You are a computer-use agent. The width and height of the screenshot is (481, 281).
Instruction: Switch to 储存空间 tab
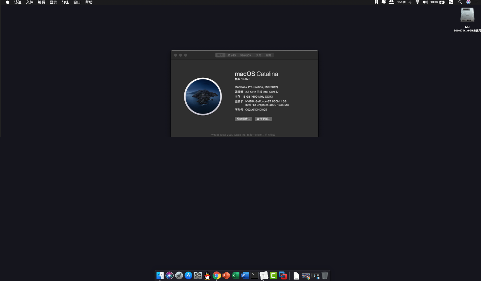246,55
